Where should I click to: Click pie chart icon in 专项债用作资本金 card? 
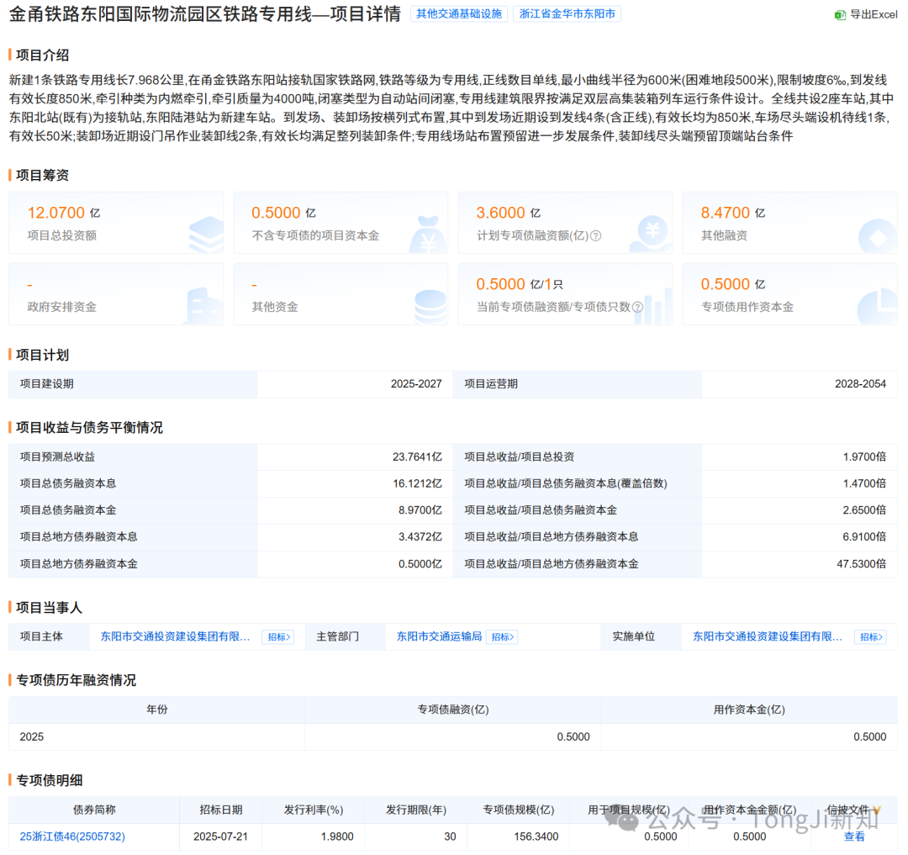coord(877,306)
